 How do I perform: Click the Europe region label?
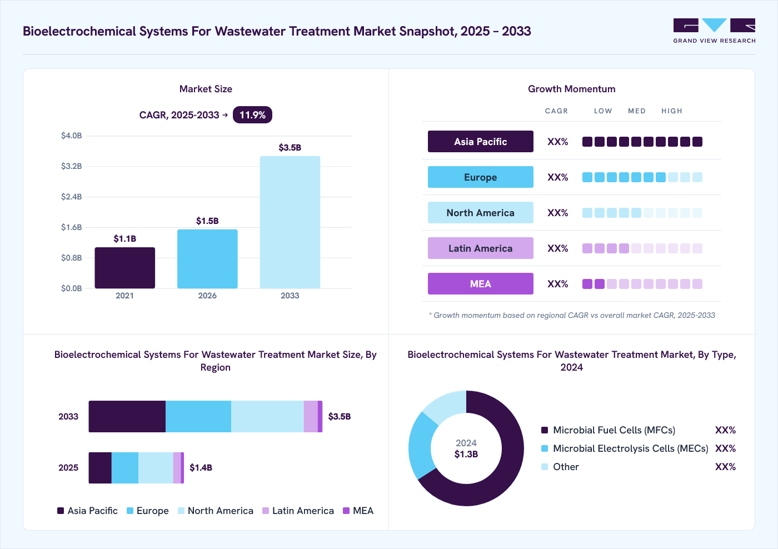pos(481,177)
